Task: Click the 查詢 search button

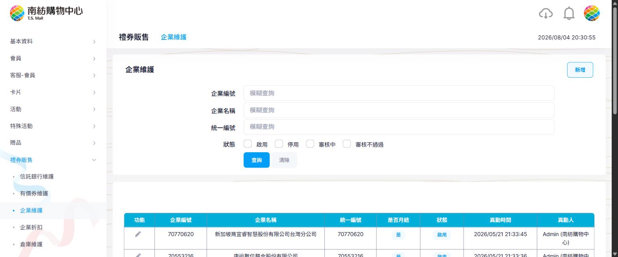Action: pyautogui.click(x=257, y=160)
